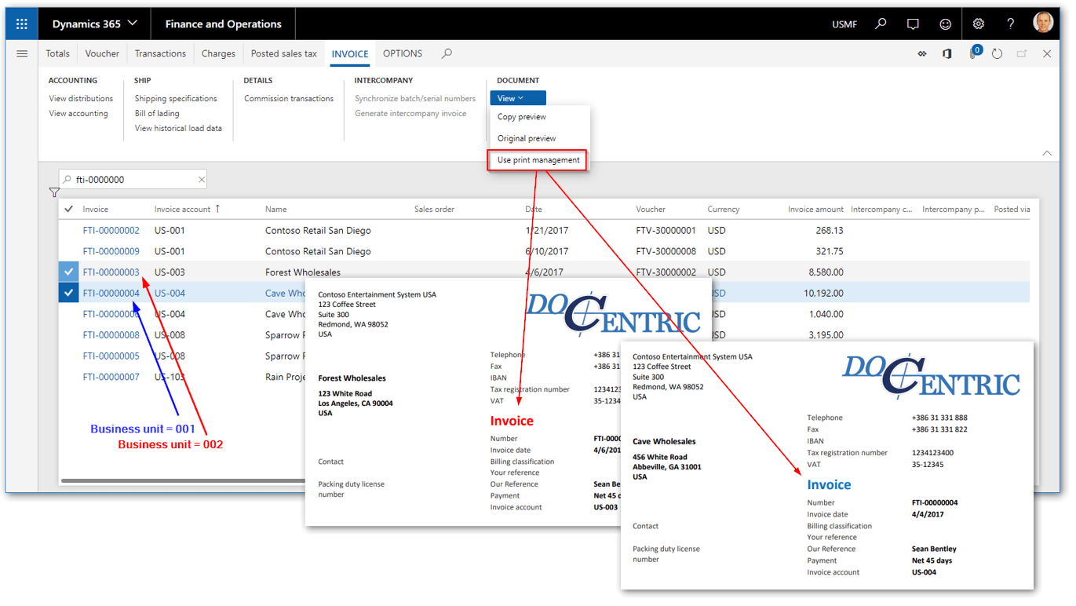Image resolution: width=1076 pixels, height=606 pixels.
Task: Click invoice amount 321.75 cell
Action: coord(829,251)
